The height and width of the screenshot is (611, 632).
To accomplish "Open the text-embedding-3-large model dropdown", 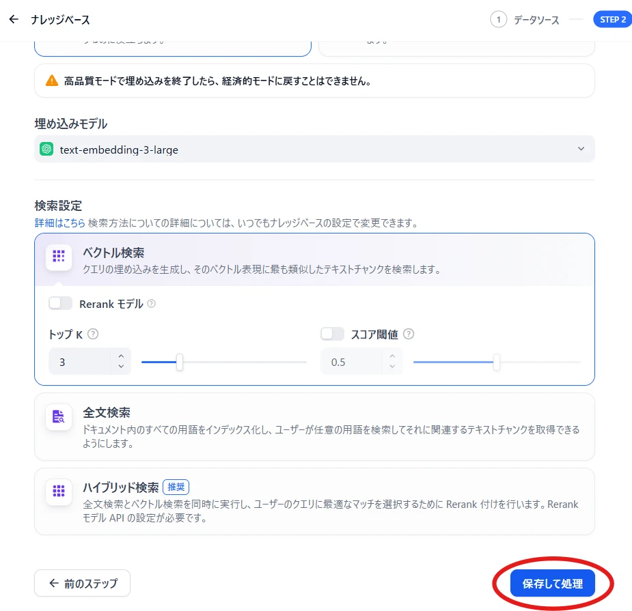I will tap(314, 149).
